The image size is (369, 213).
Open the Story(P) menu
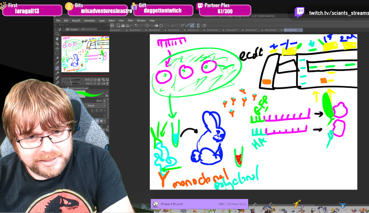[76, 20]
